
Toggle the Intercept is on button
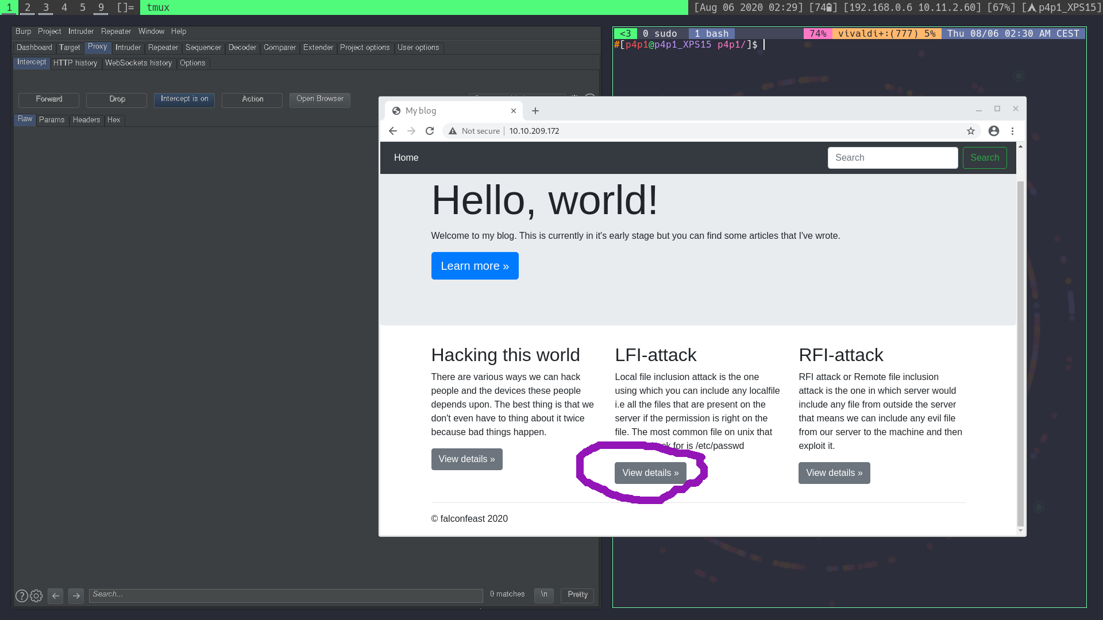pos(184,99)
